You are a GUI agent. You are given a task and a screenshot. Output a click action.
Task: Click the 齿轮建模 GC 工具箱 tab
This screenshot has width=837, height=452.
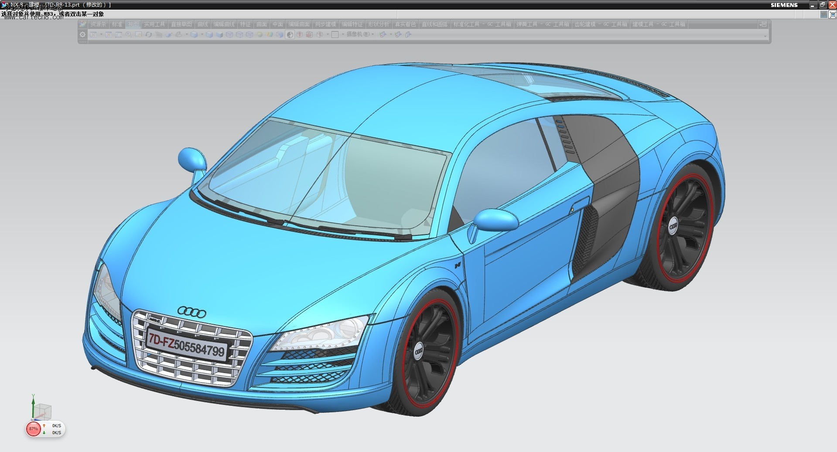pyautogui.click(x=601, y=24)
